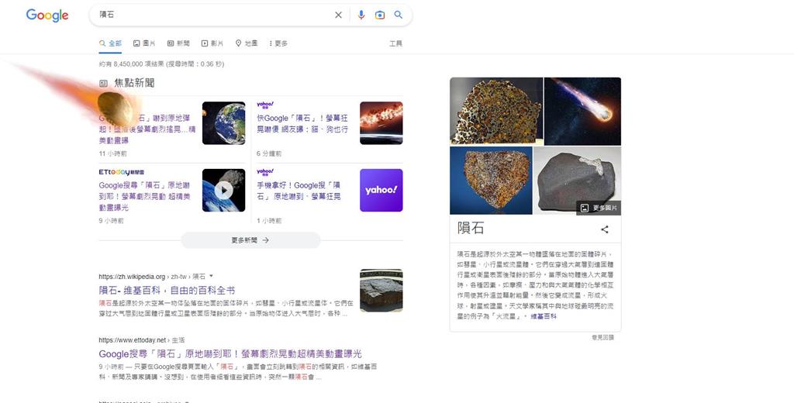
Task: Open the 更多 menu
Action: [278, 43]
